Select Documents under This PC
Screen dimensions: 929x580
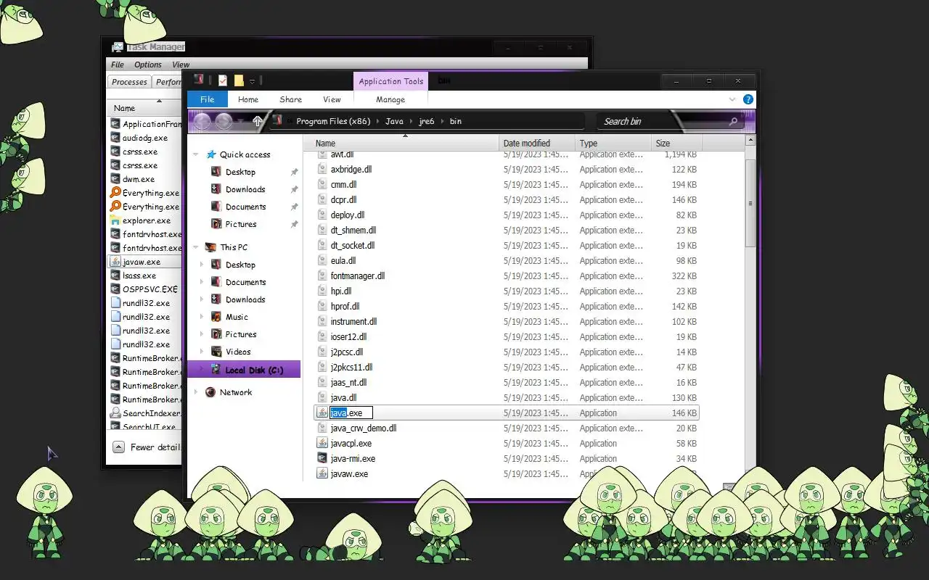(x=245, y=282)
